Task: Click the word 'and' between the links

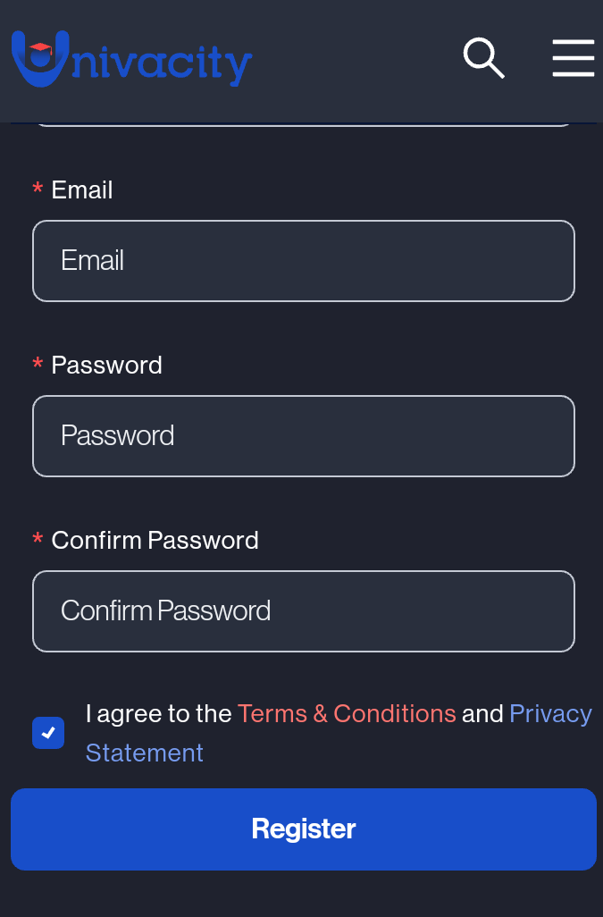Action: [x=482, y=714]
